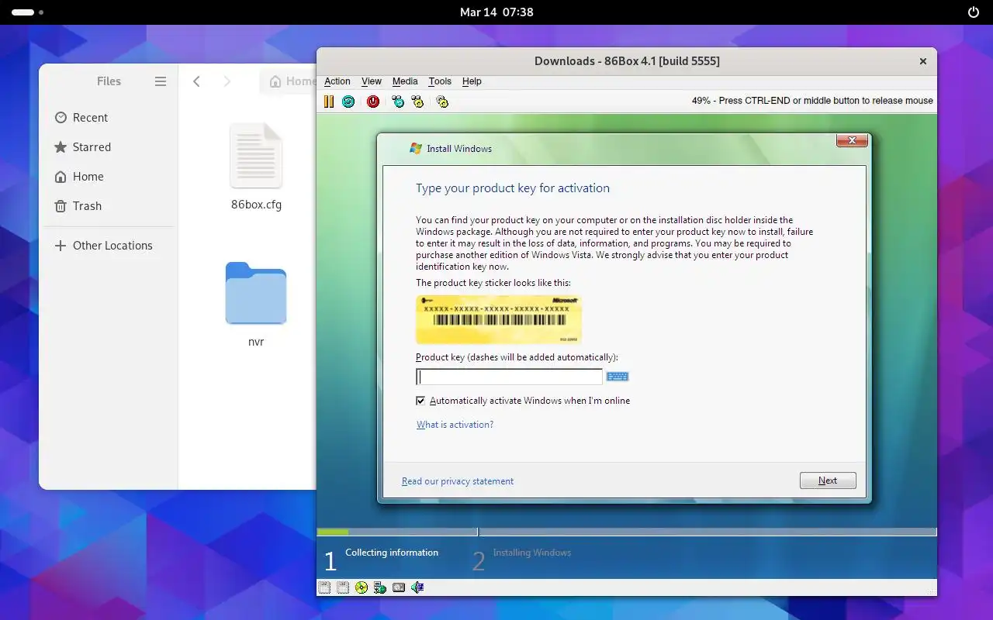This screenshot has width=993, height=620.
Task: Send Ctrl+Alt+Del via the toolbar icon
Action: click(398, 102)
